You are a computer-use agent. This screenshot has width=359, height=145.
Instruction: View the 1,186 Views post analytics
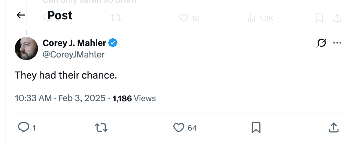(134, 98)
